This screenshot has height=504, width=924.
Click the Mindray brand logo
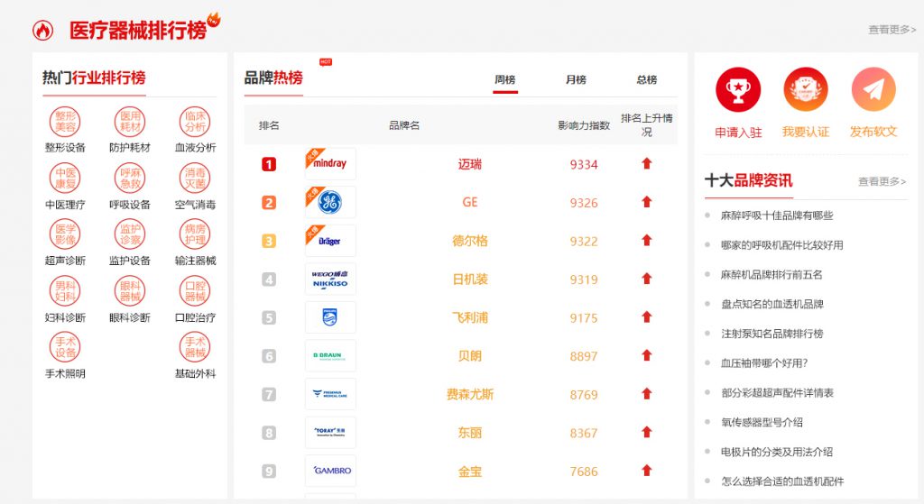click(x=330, y=164)
